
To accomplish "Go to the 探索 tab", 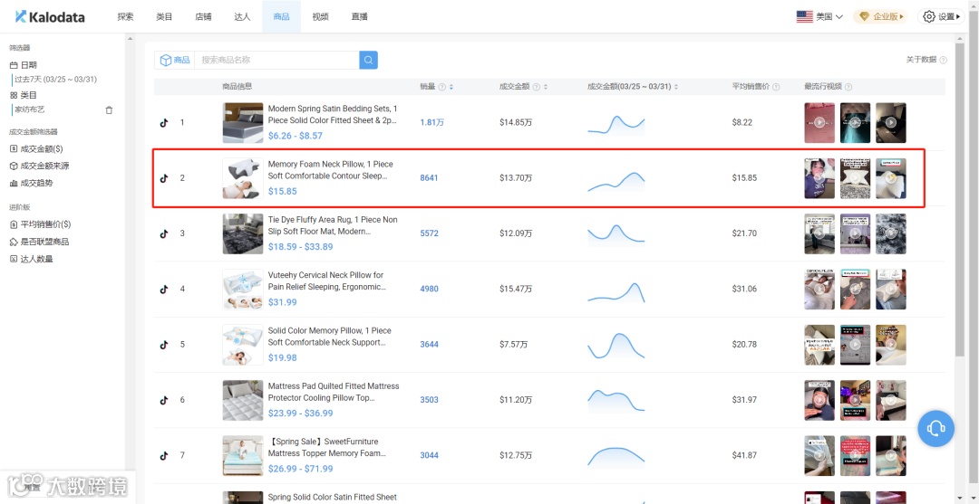I will coord(125,17).
